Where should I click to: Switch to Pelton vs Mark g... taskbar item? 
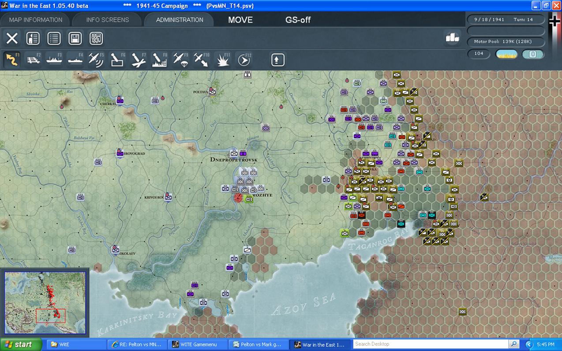point(259,344)
